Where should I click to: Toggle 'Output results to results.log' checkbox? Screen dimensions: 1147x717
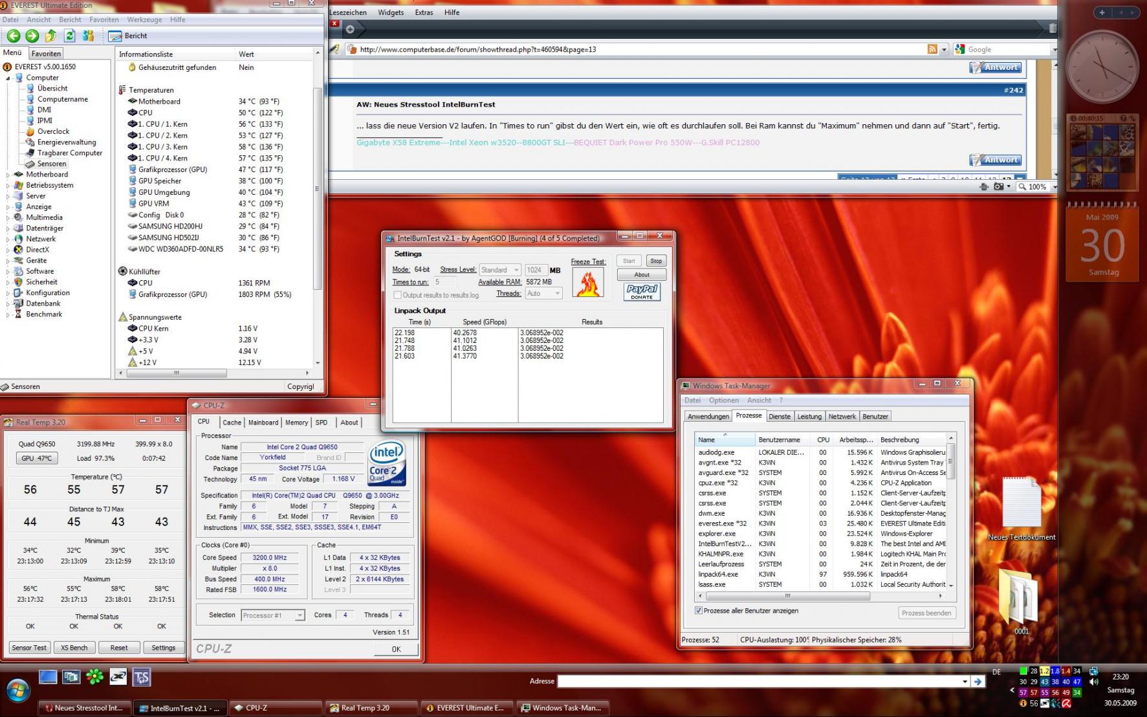point(397,295)
